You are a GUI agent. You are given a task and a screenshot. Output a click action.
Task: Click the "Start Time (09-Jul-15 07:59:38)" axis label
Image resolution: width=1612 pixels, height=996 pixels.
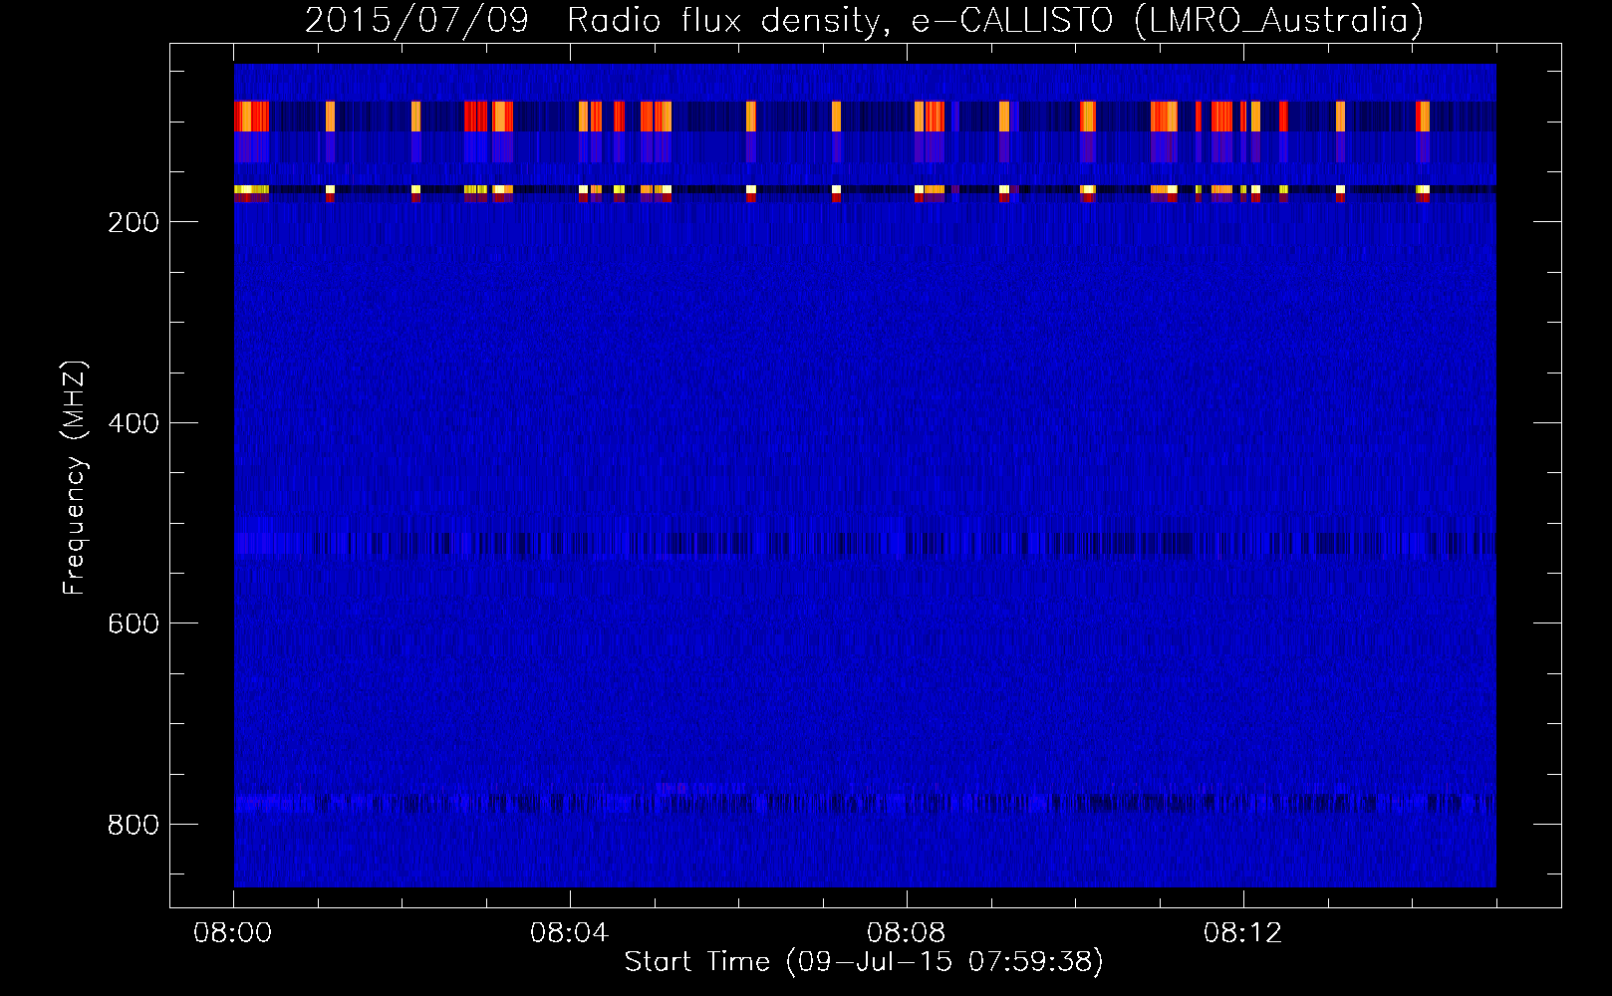[864, 962]
